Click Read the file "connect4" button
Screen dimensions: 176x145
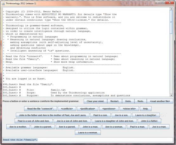(41, 109)
